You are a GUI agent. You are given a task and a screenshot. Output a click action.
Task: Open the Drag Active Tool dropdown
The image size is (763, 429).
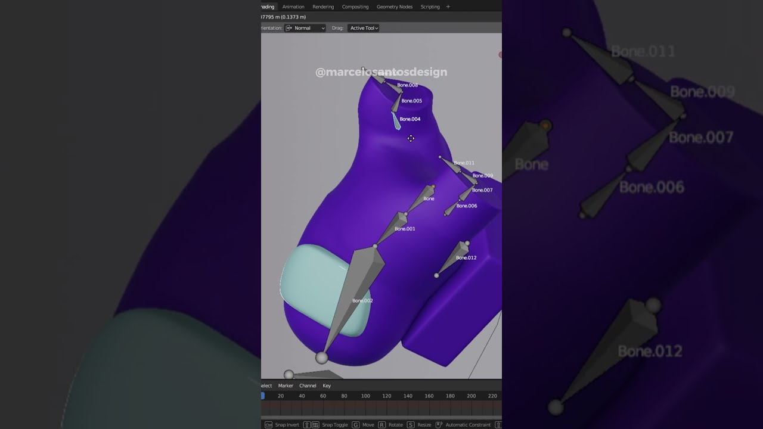click(364, 28)
